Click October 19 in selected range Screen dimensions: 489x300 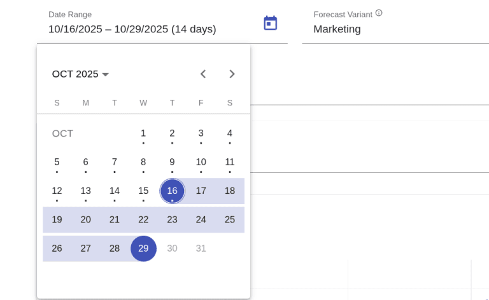(57, 220)
